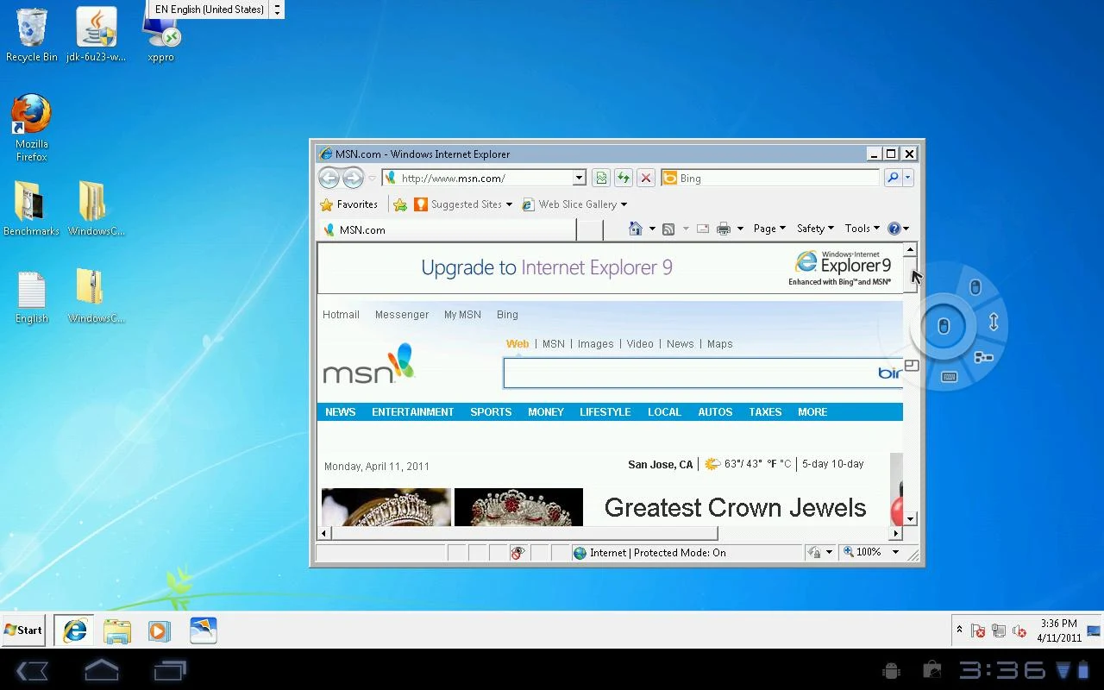
Task: Click the network tray icon
Action: coord(999,631)
